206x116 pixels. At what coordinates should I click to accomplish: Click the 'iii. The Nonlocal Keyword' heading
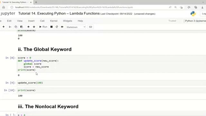point(48,106)
